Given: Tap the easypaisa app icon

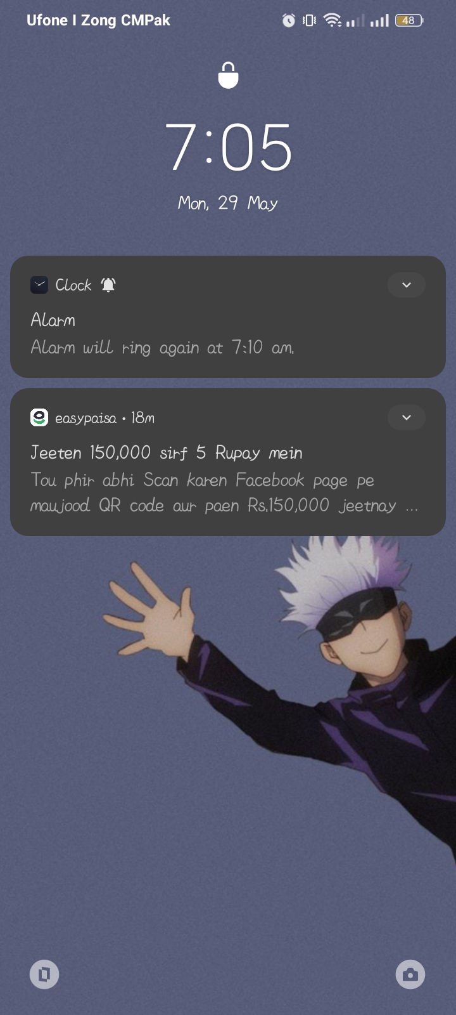Looking at the screenshot, I should (x=39, y=417).
